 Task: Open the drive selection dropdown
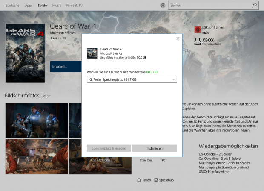pyautogui.click(x=132, y=79)
